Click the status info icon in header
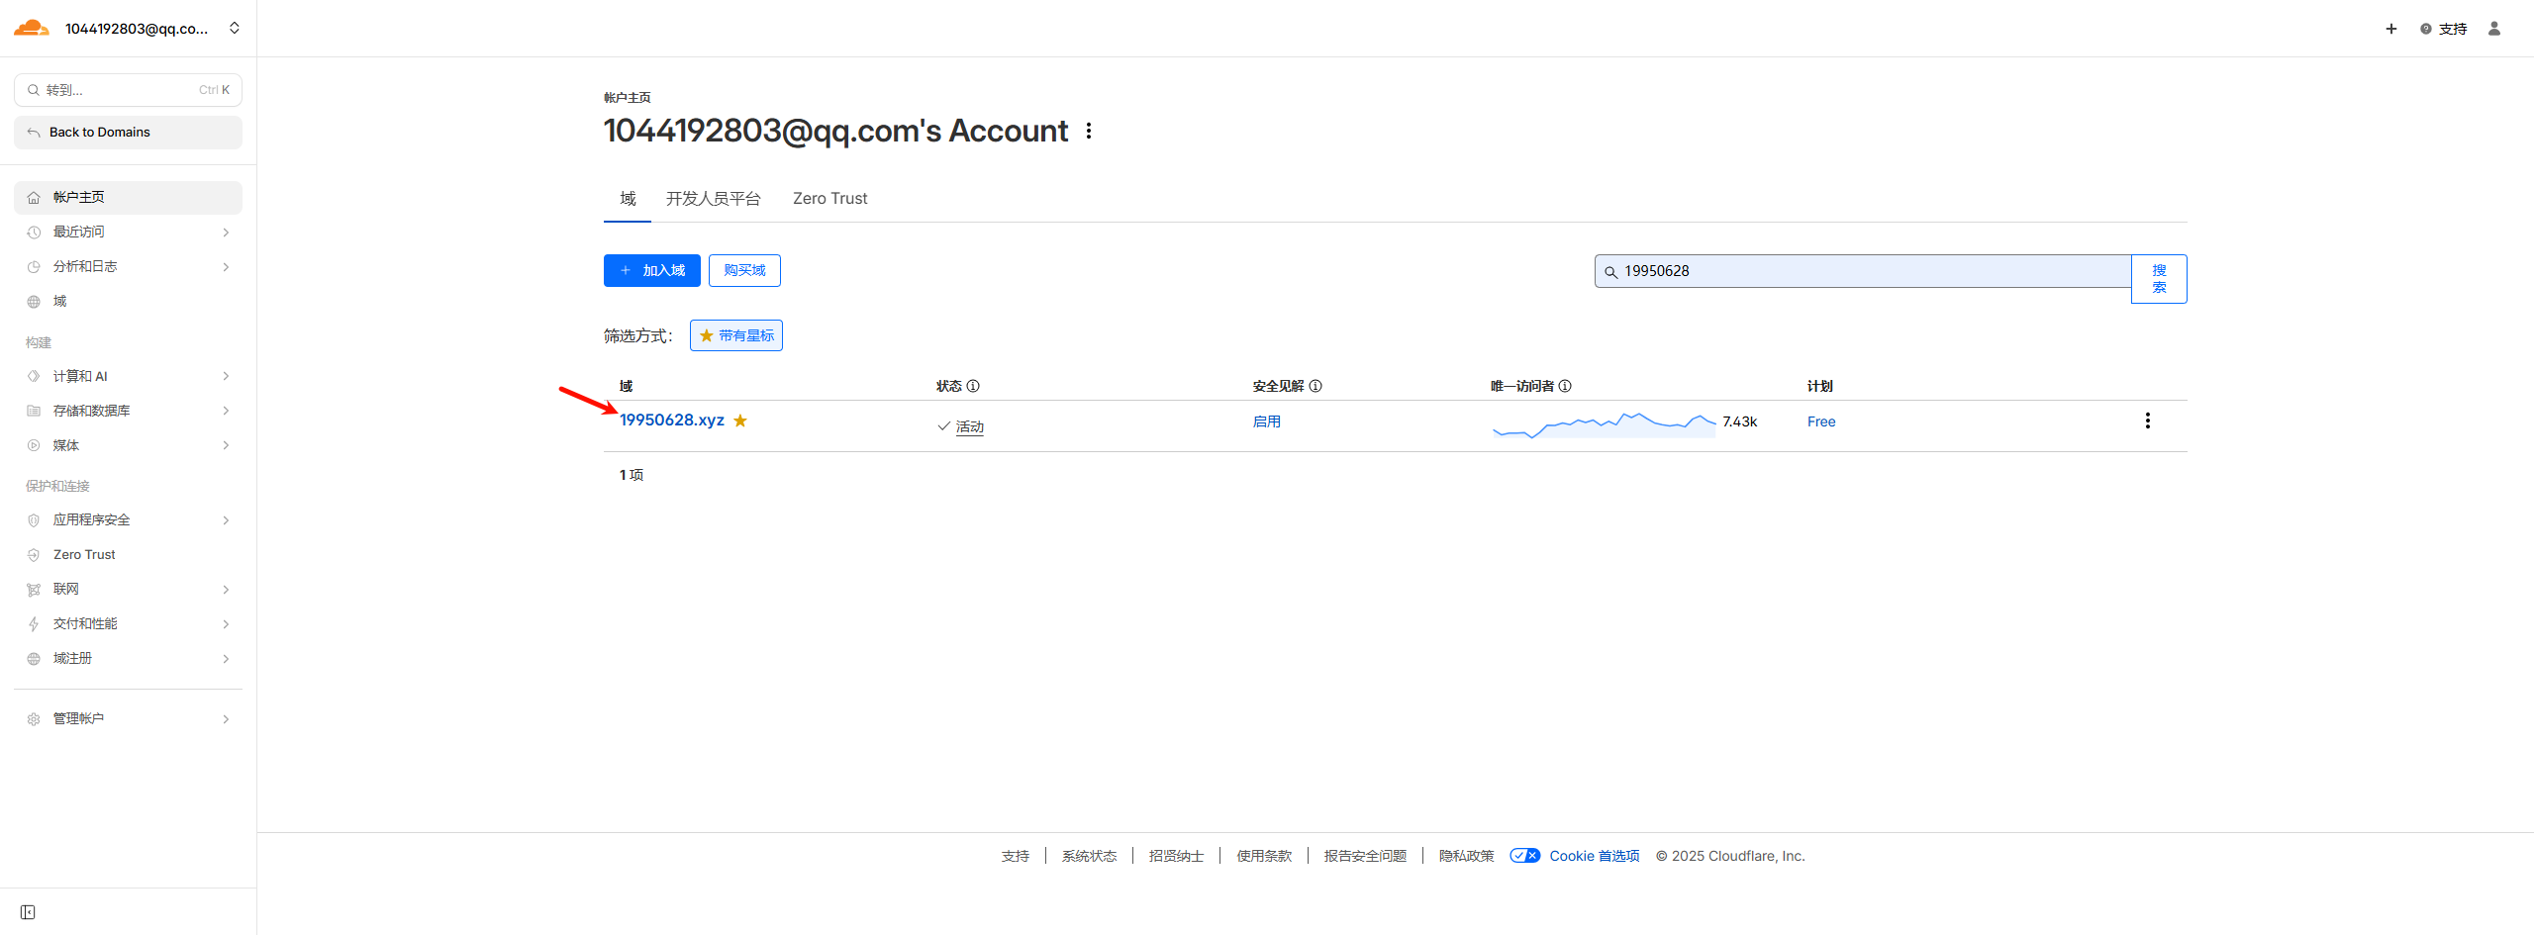This screenshot has width=2534, height=935. pos(973,386)
